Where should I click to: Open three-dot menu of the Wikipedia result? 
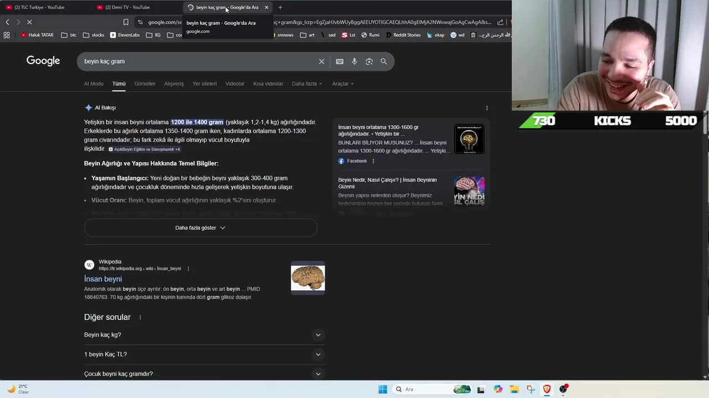pyautogui.click(x=188, y=269)
